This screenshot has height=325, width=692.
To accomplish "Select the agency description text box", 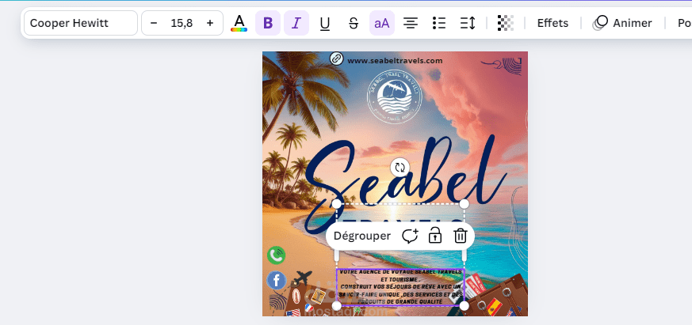I will pyautogui.click(x=400, y=287).
